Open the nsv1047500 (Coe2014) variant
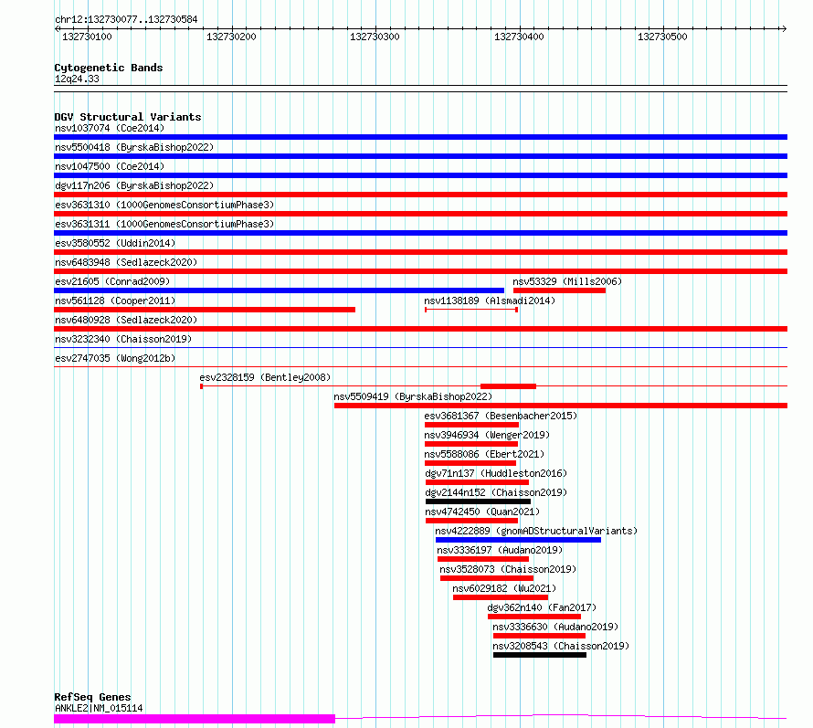 click(110, 166)
